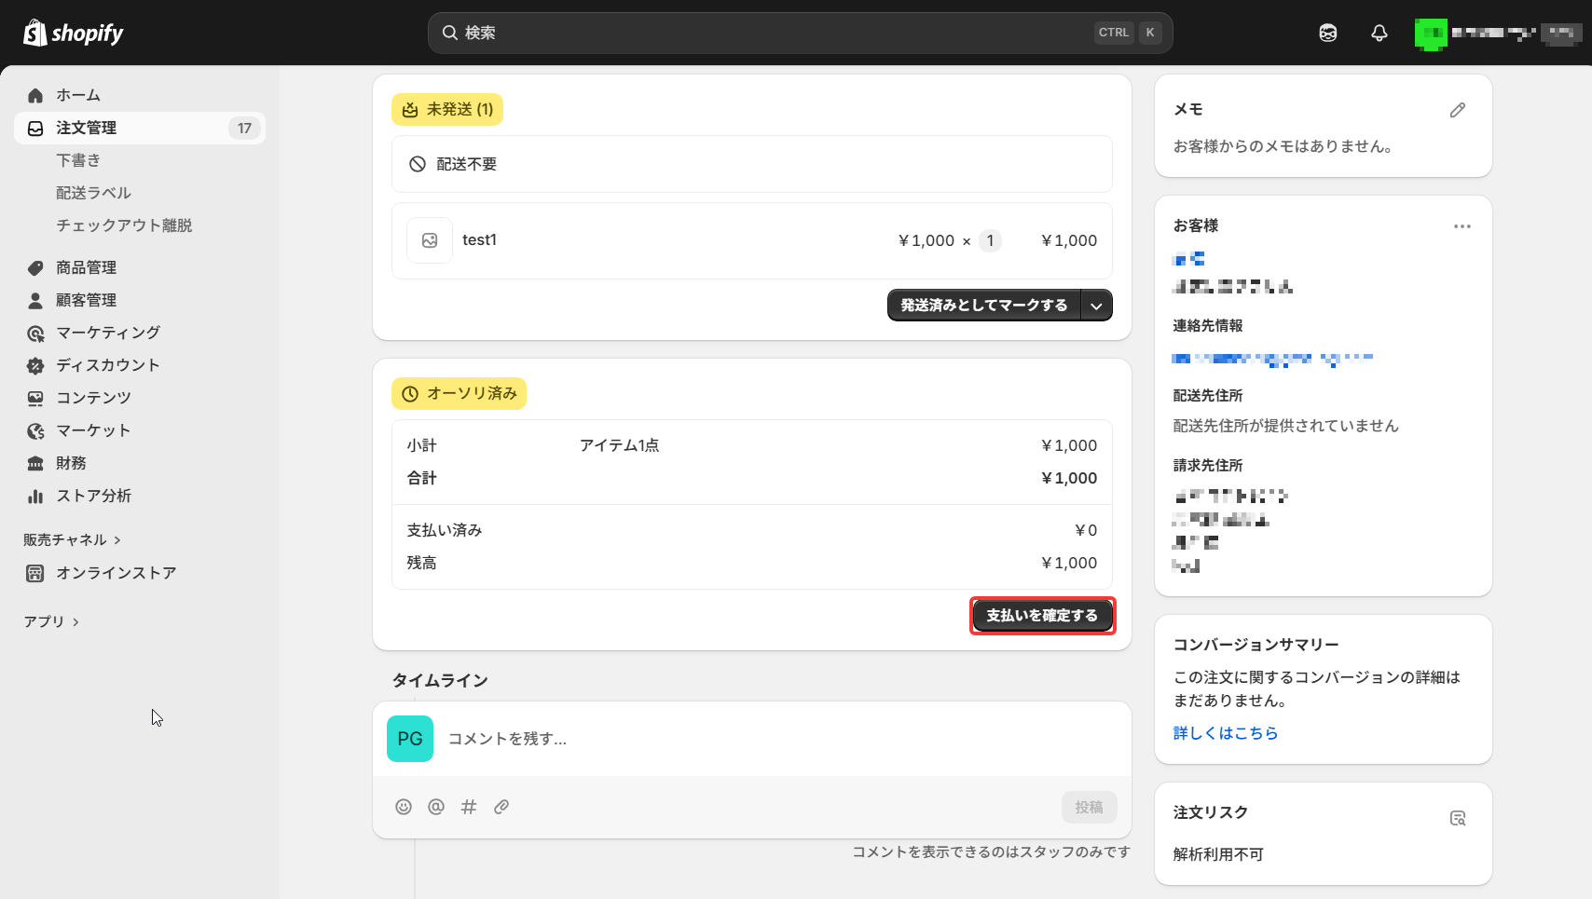Screen dimensions: 1592x899
Task: Open マーケット in sidebar
Action: tap(140, 430)
